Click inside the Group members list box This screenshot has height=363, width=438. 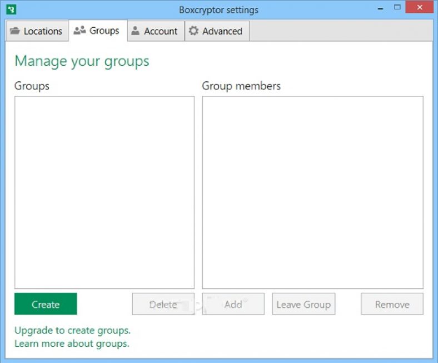coord(312,192)
